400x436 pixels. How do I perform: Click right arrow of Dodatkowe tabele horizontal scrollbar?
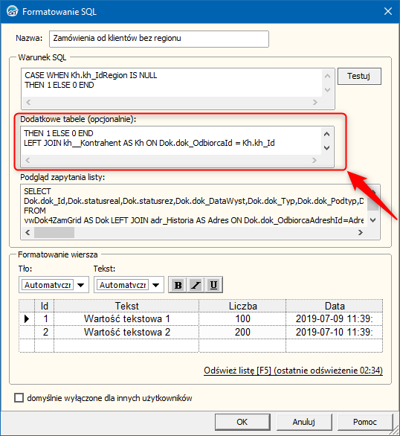tap(314, 161)
